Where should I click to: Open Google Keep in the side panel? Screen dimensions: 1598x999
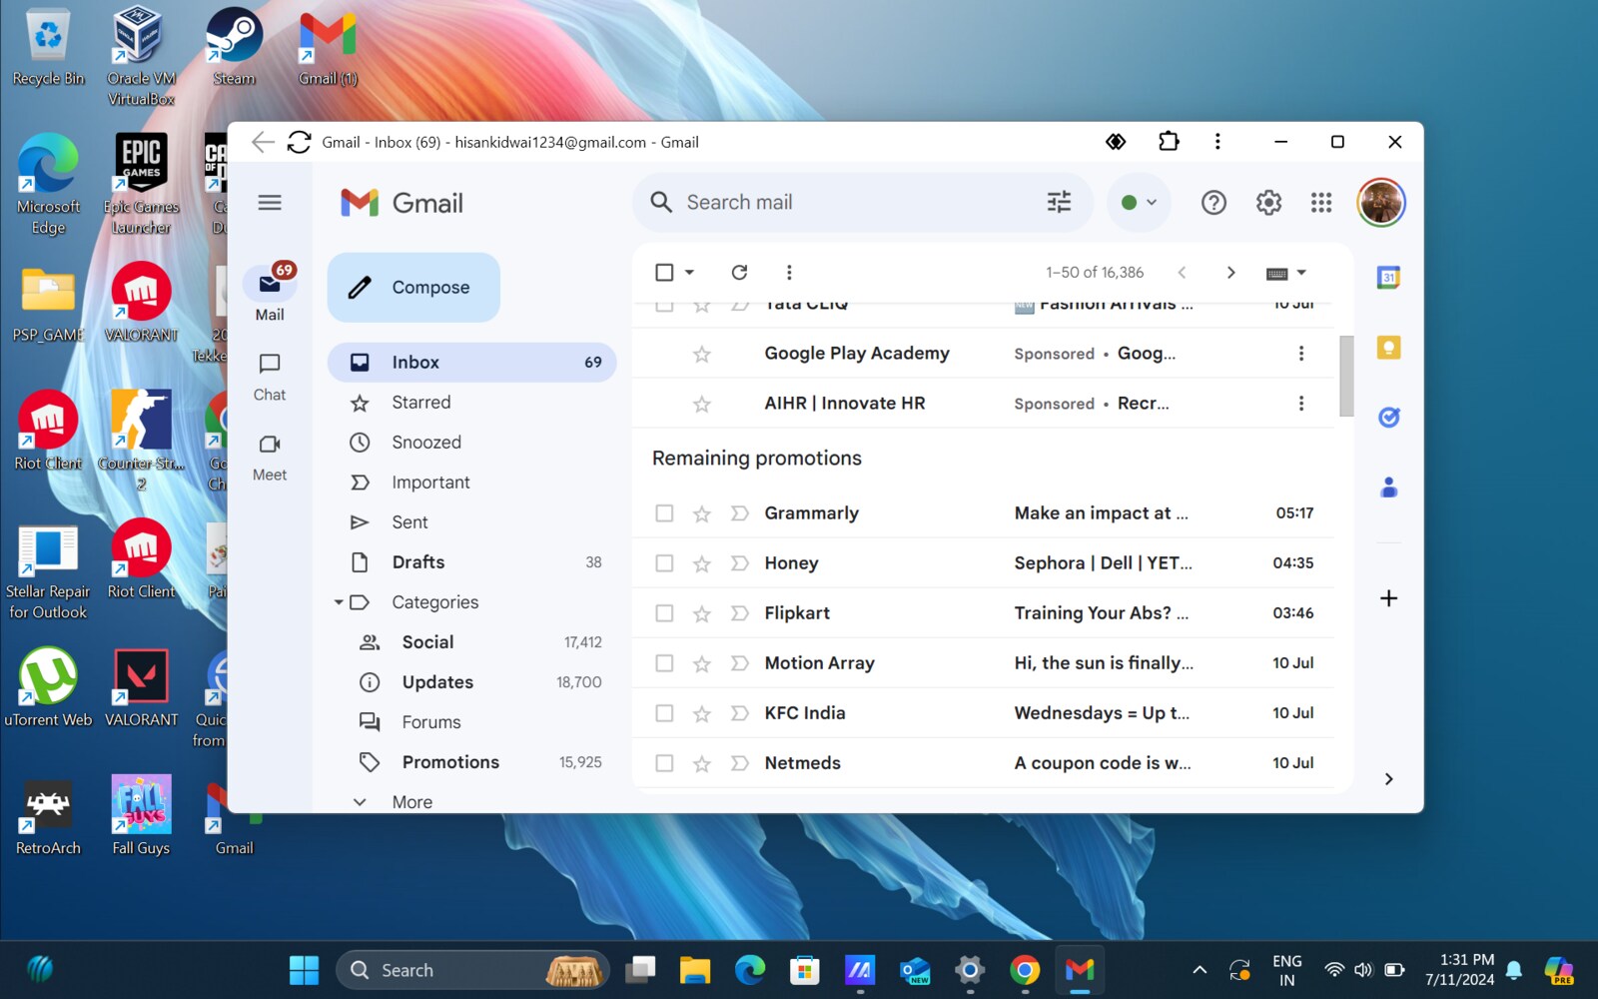click(x=1388, y=347)
